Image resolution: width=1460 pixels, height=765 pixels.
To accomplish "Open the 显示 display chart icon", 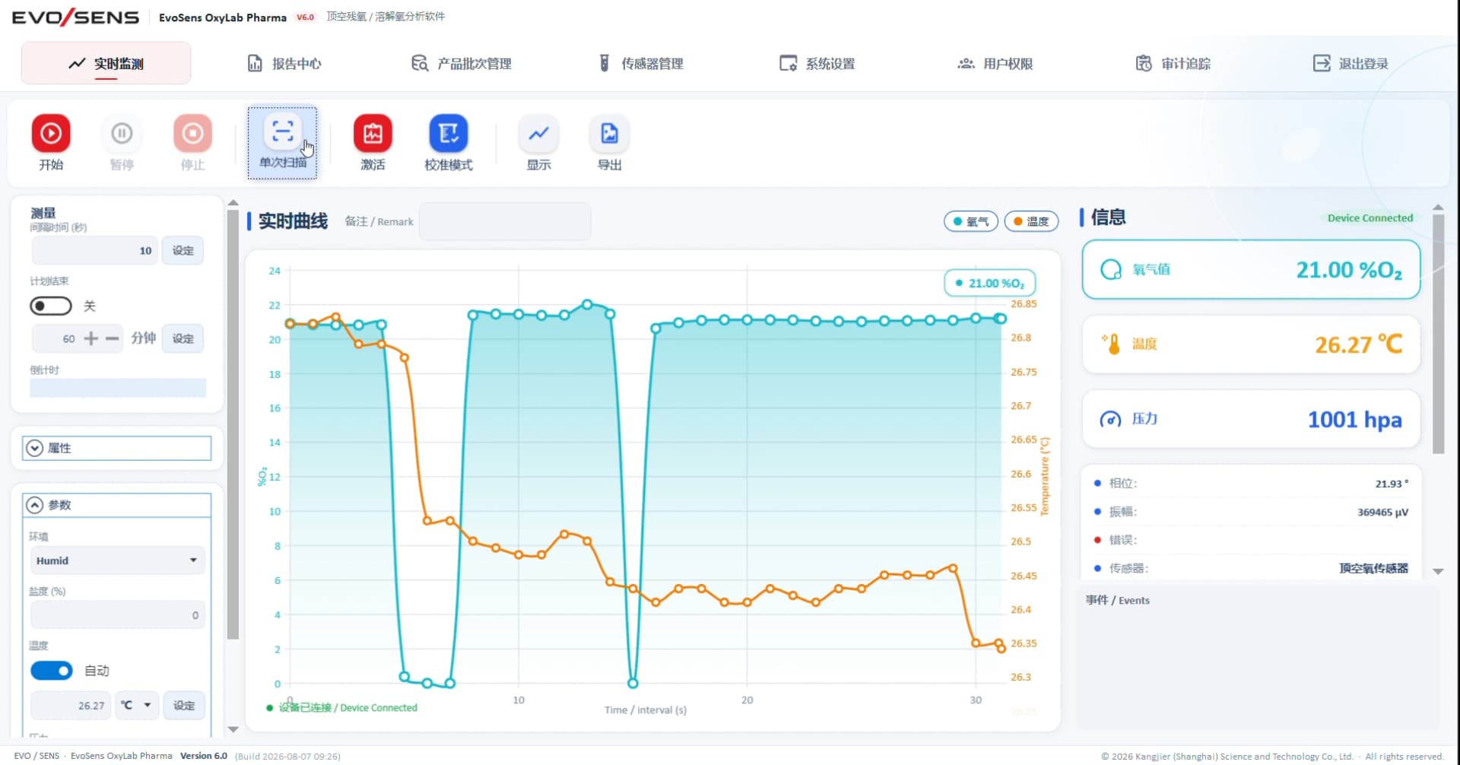I will point(538,134).
